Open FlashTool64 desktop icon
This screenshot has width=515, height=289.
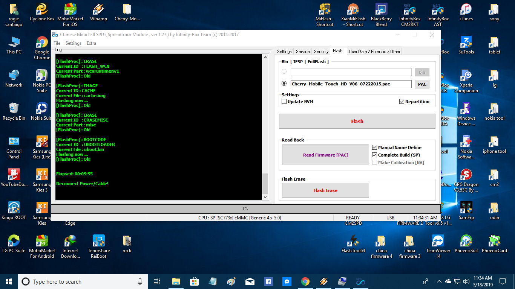click(x=353, y=245)
